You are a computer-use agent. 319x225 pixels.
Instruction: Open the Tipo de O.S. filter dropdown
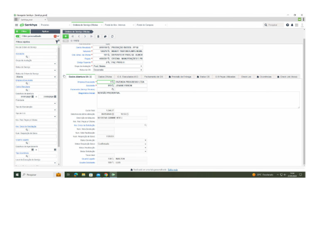(36, 116)
